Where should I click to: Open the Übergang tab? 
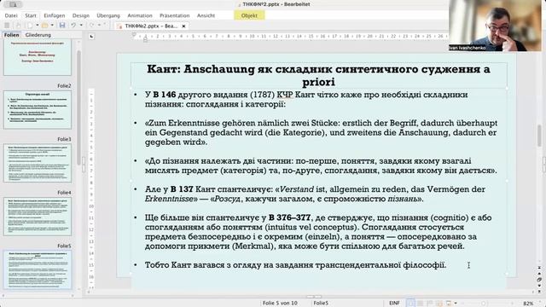click(108, 15)
